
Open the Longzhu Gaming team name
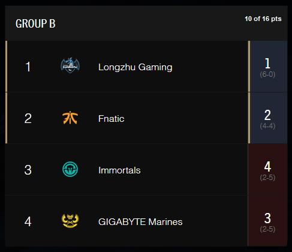[136, 67]
